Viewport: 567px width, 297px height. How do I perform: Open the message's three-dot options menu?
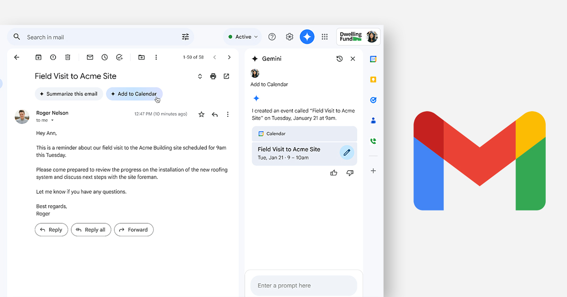228,114
